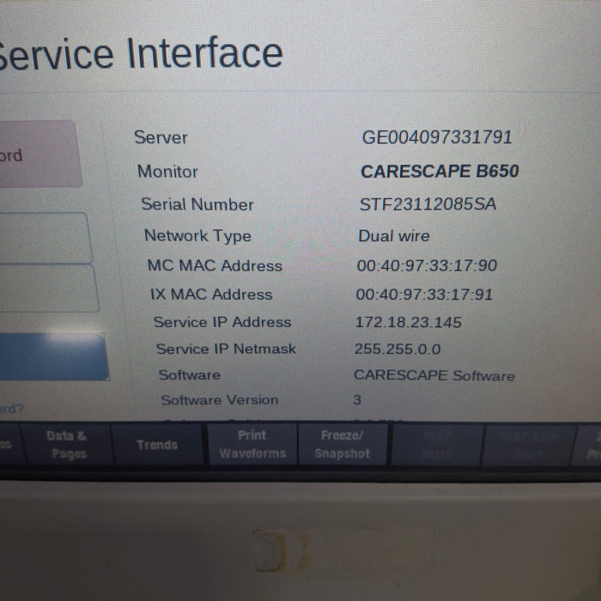This screenshot has height=601, width=601.
Task: Click the Monitor label
Action: [167, 172]
